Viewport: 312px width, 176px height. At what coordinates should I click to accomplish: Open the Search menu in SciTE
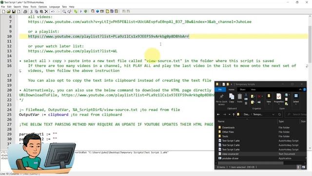18,7
